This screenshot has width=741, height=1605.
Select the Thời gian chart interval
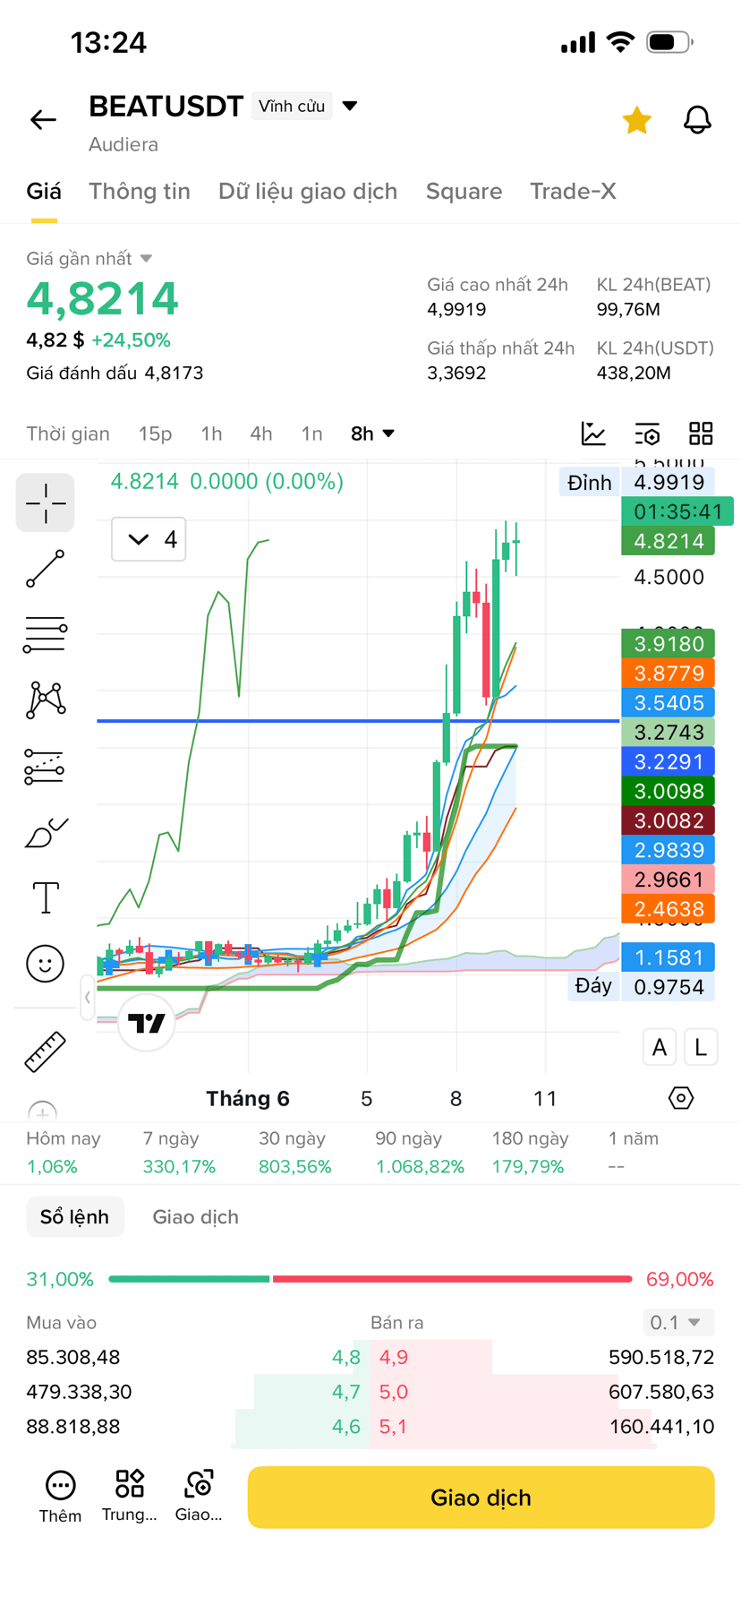pyautogui.click(x=68, y=433)
